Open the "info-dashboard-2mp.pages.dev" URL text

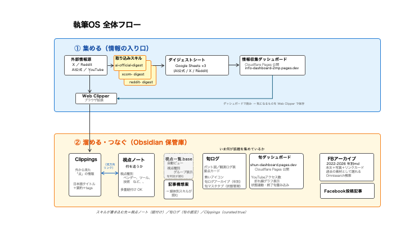(272, 68)
